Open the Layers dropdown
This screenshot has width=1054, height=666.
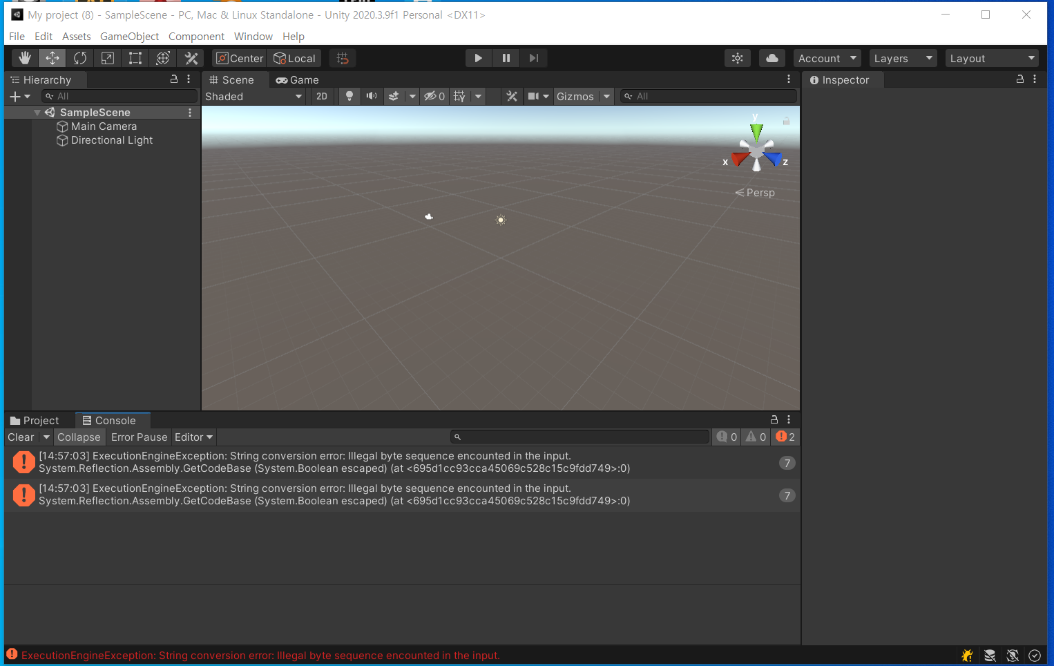pyautogui.click(x=902, y=58)
